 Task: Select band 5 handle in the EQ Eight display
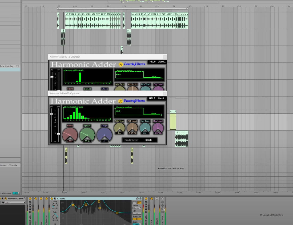tap(99, 202)
